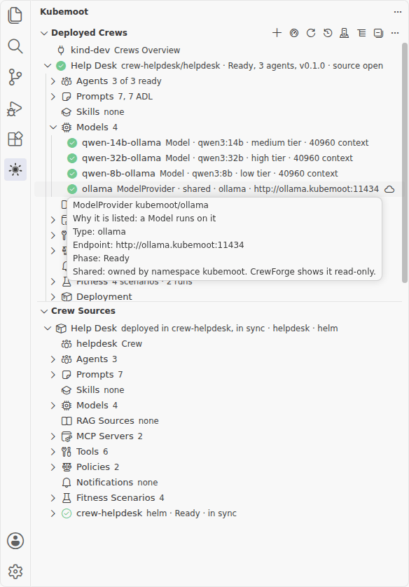
Task: Collapse Help Desk deployed in crew-helpdesk node
Action: [48, 329]
